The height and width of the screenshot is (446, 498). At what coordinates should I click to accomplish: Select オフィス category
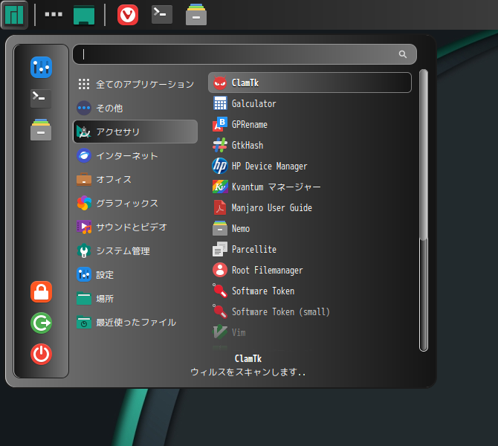(135, 179)
